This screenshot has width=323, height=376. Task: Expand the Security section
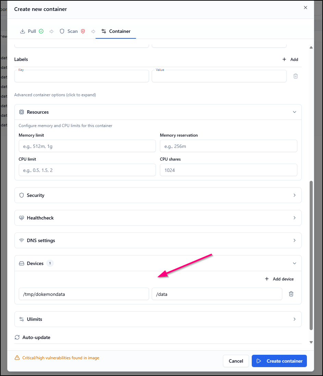294,195
